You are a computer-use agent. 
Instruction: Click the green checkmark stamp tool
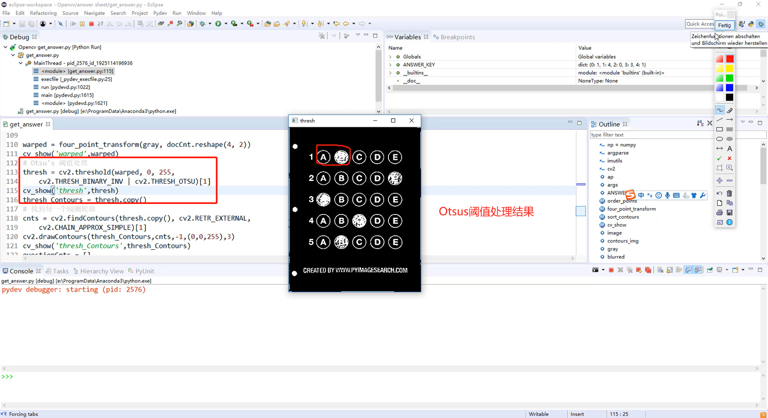[720, 158]
